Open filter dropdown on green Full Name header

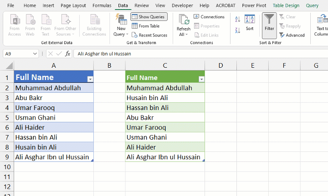201,79
